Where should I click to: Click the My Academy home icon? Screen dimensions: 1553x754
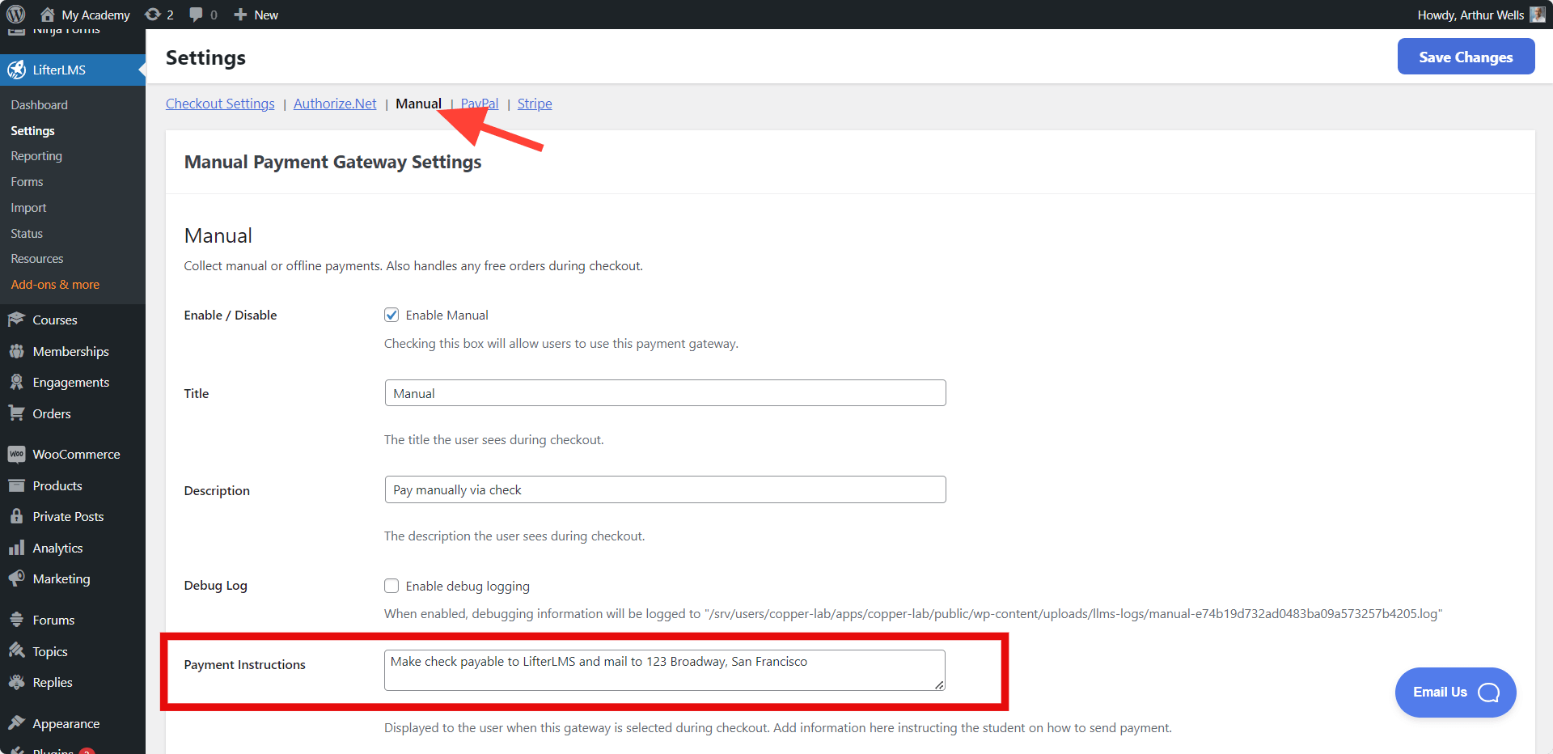[x=48, y=15]
